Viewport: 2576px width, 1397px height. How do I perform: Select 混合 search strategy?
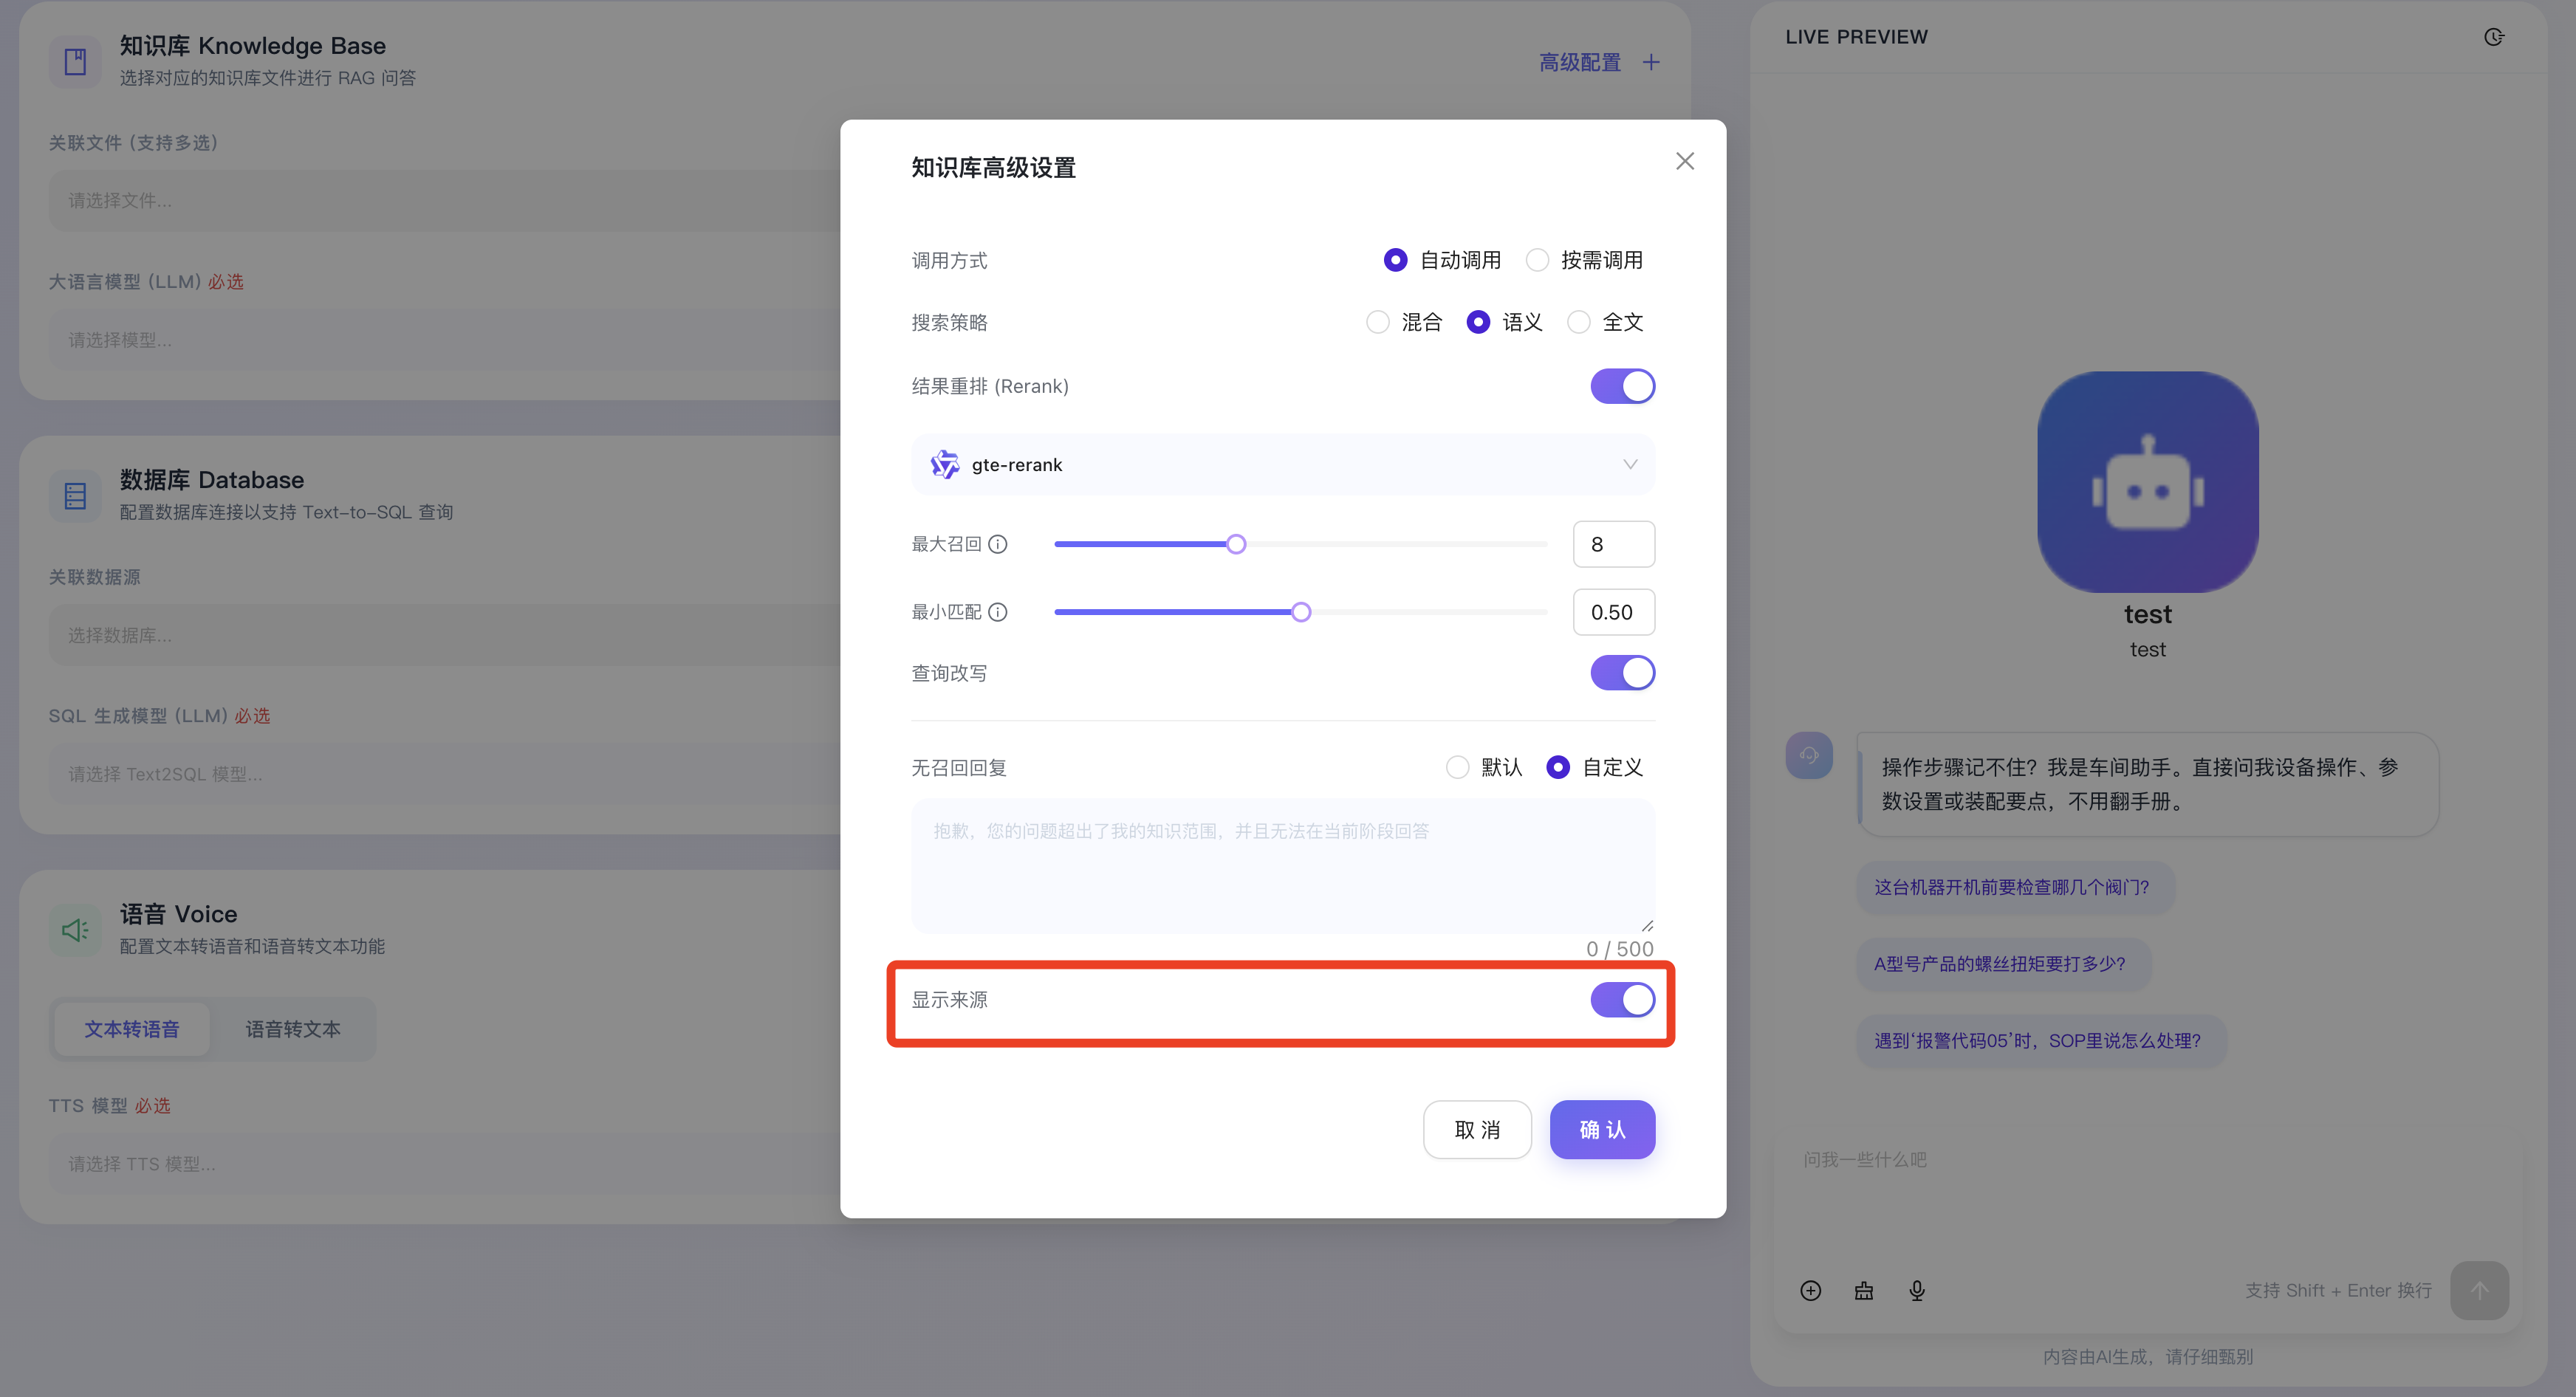coord(1377,322)
